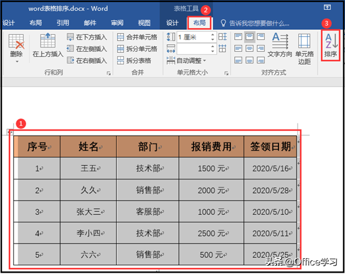Click the cell 六六

[88, 255]
